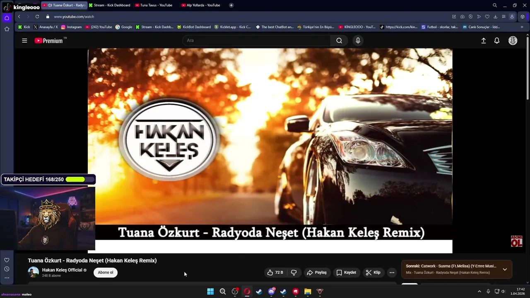Click the address bar URL youtube.com/watch
Screen dimensions: 530x298
pos(74,17)
